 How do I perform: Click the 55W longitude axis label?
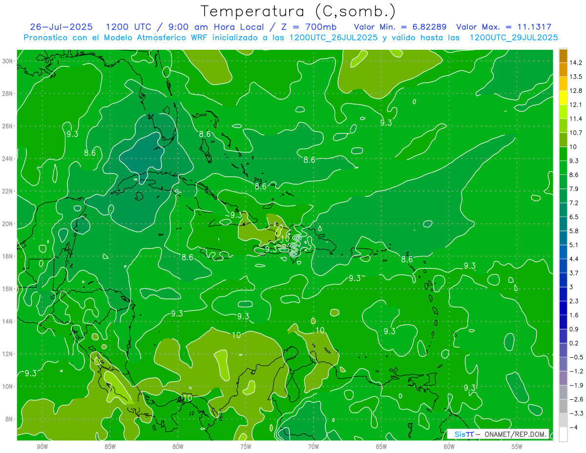[517, 447]
